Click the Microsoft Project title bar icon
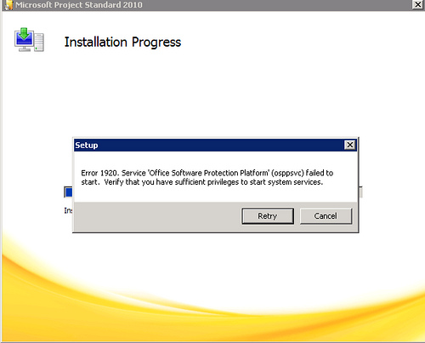Image resolution: width=425 pixels, height=343 pixels. tap(8, 5)
